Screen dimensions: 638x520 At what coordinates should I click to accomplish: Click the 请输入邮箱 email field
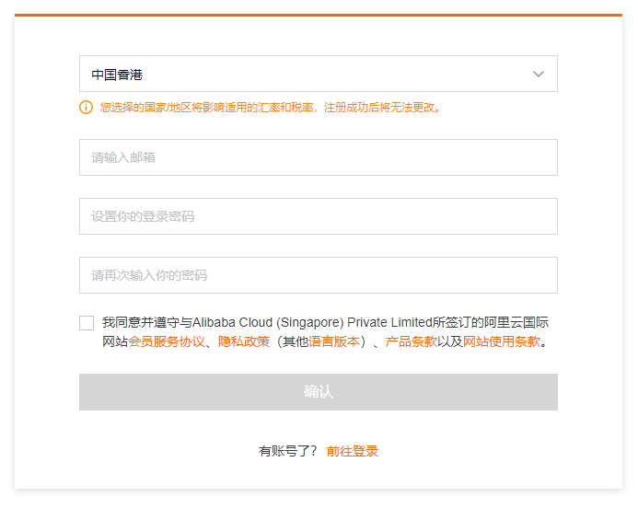(x=318, y=157)
